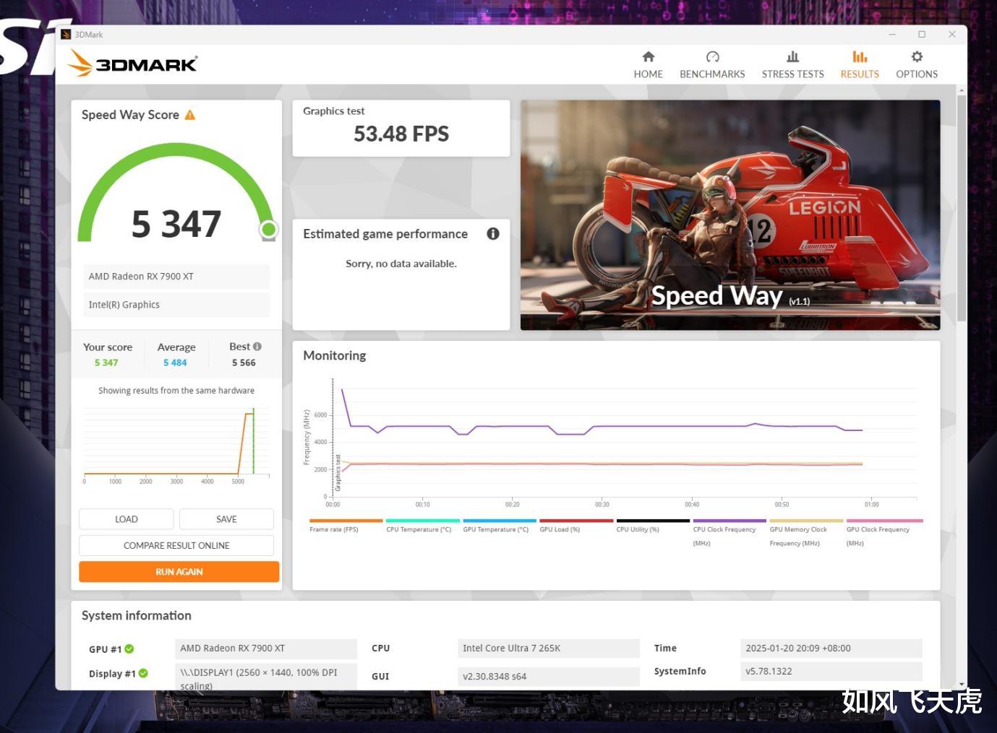Click the System information heading
The width and height of the screenshot is (997, 733).
(x=137, y=615)
